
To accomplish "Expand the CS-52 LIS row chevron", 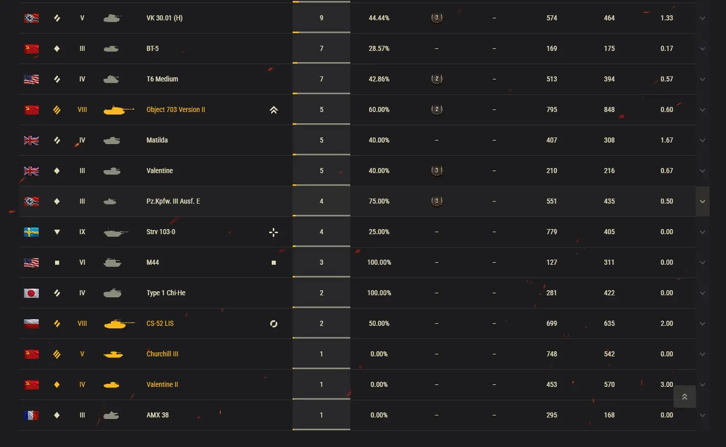I will coord(703,324).
